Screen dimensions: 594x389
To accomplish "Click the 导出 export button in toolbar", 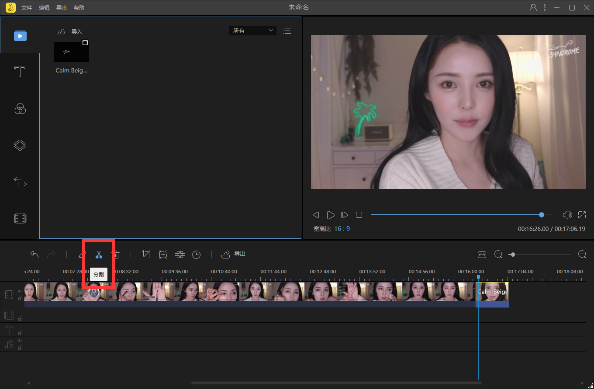I will (234, 254).
